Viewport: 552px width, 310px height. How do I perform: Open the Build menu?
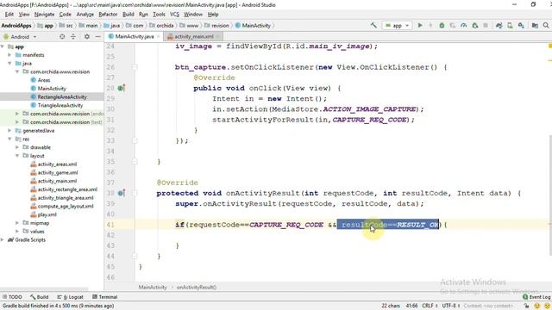point(129,15)
